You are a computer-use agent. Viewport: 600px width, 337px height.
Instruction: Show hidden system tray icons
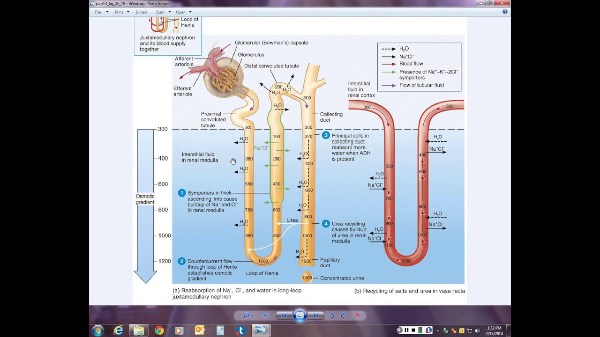(x=438, y=331)
